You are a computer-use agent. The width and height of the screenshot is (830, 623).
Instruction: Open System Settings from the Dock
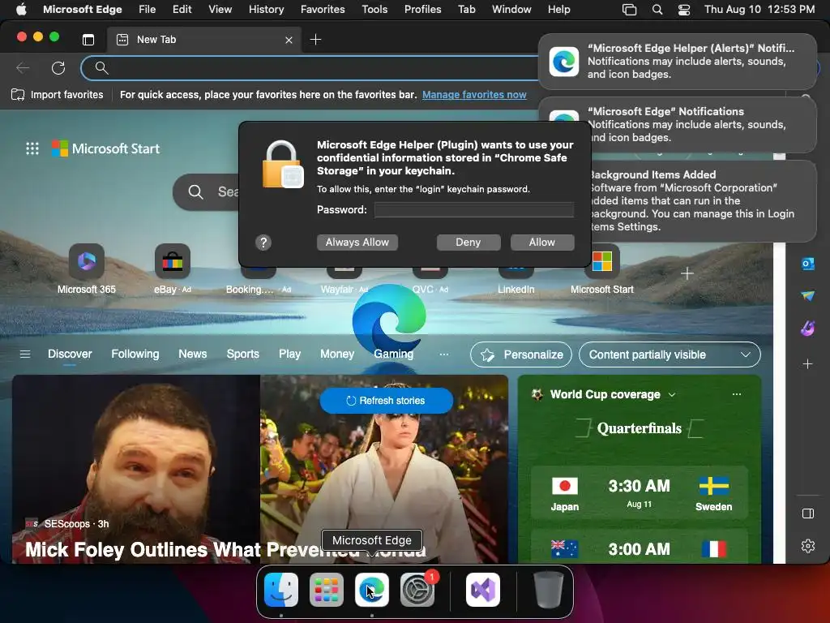[417, 590]
